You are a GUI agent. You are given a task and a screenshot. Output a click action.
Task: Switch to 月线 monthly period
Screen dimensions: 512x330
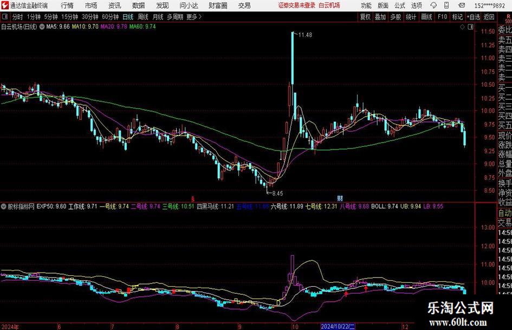(158, 17)
